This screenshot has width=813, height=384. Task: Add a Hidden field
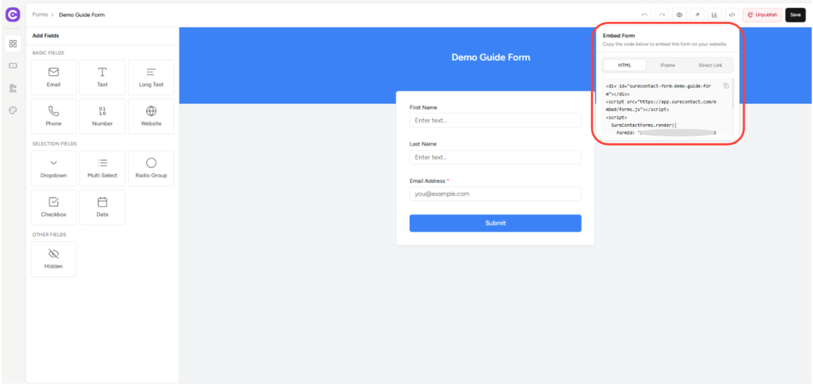(54, 259)
